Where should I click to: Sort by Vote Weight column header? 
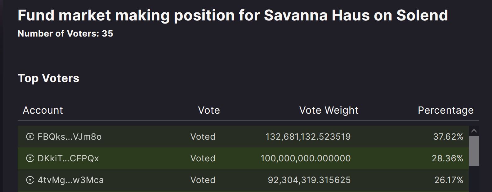coord(329,110)
